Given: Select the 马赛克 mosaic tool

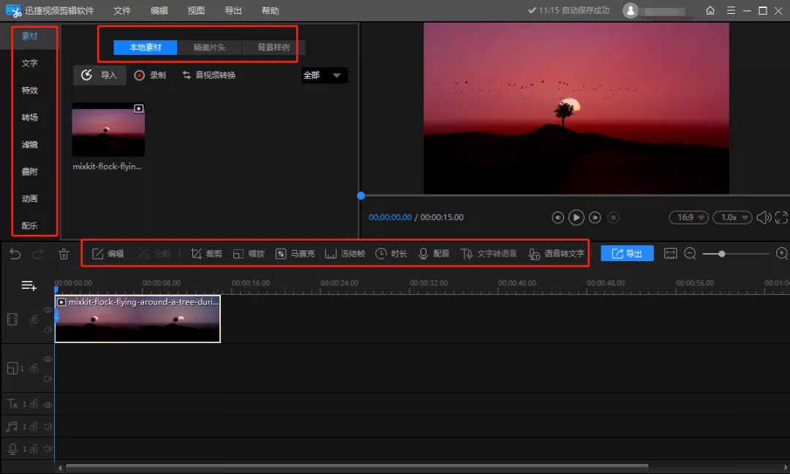Looking at the screenshot, I should (281, 254).
